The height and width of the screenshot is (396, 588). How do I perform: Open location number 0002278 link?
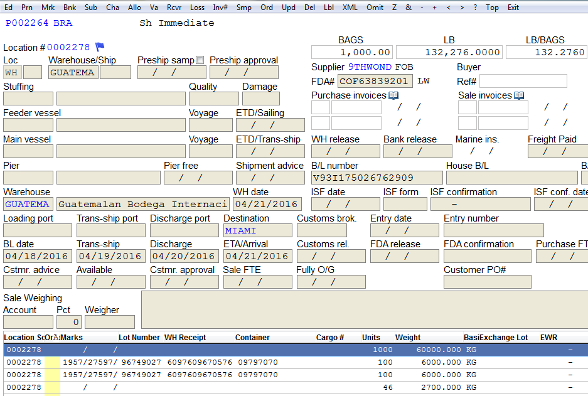[68, 47]
